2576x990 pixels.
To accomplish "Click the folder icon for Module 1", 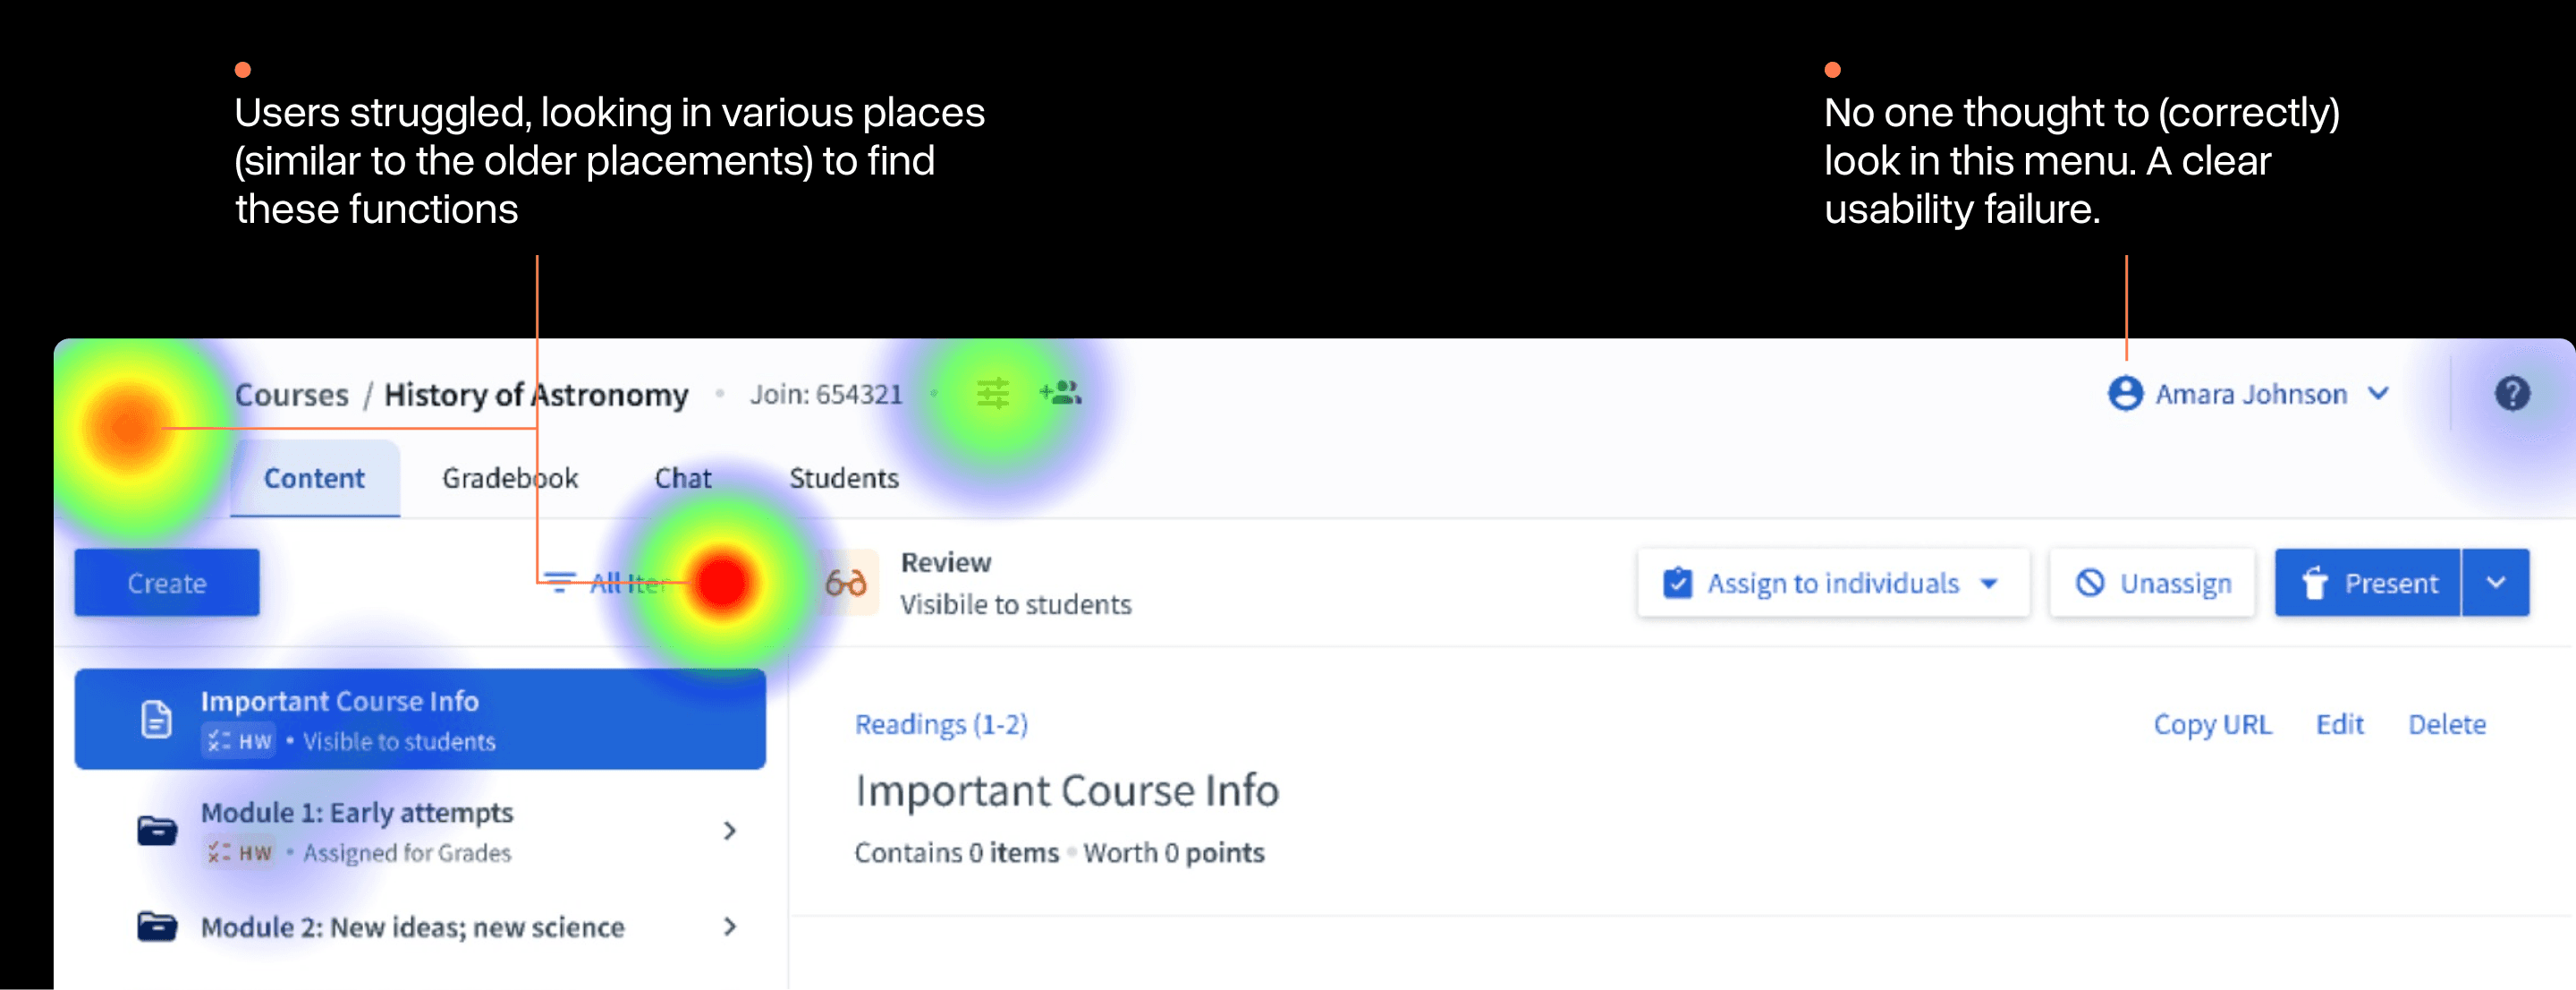I will (156, 831).
